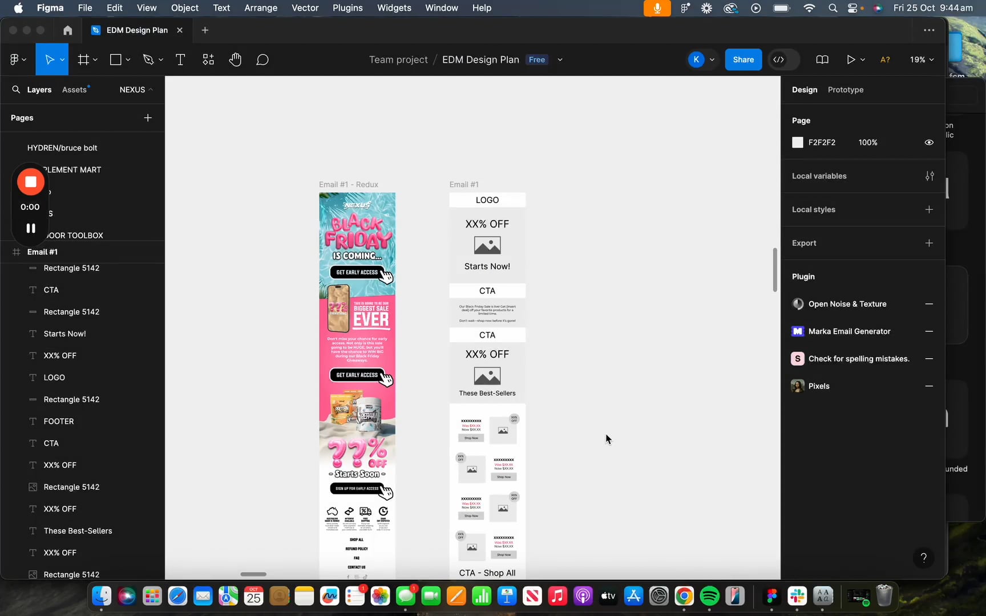Open the user avatar K dropdown
The image size is (986, 616).
point(712,59)
